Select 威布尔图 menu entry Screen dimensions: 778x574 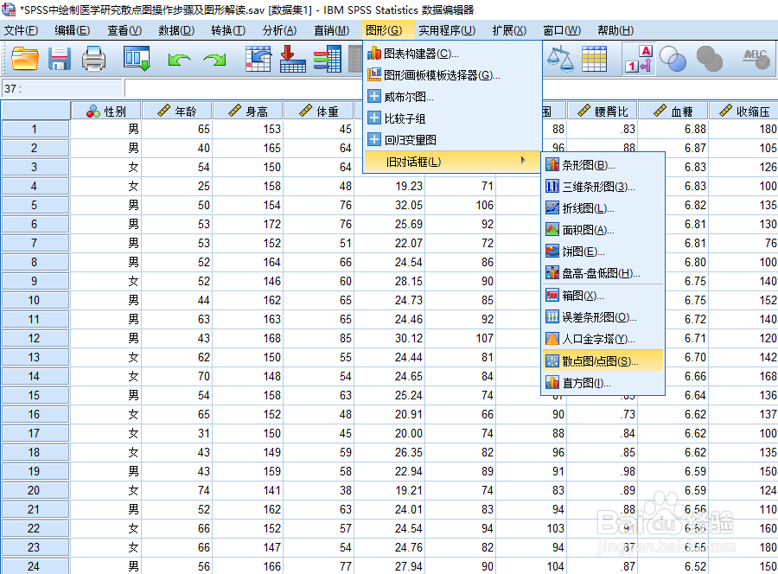[452, 97]
